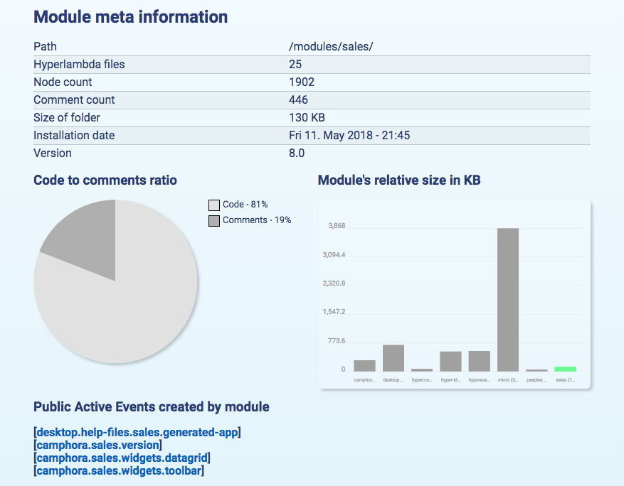Click the camphora bar in size chart
The image size is (624, 486).
364,365
